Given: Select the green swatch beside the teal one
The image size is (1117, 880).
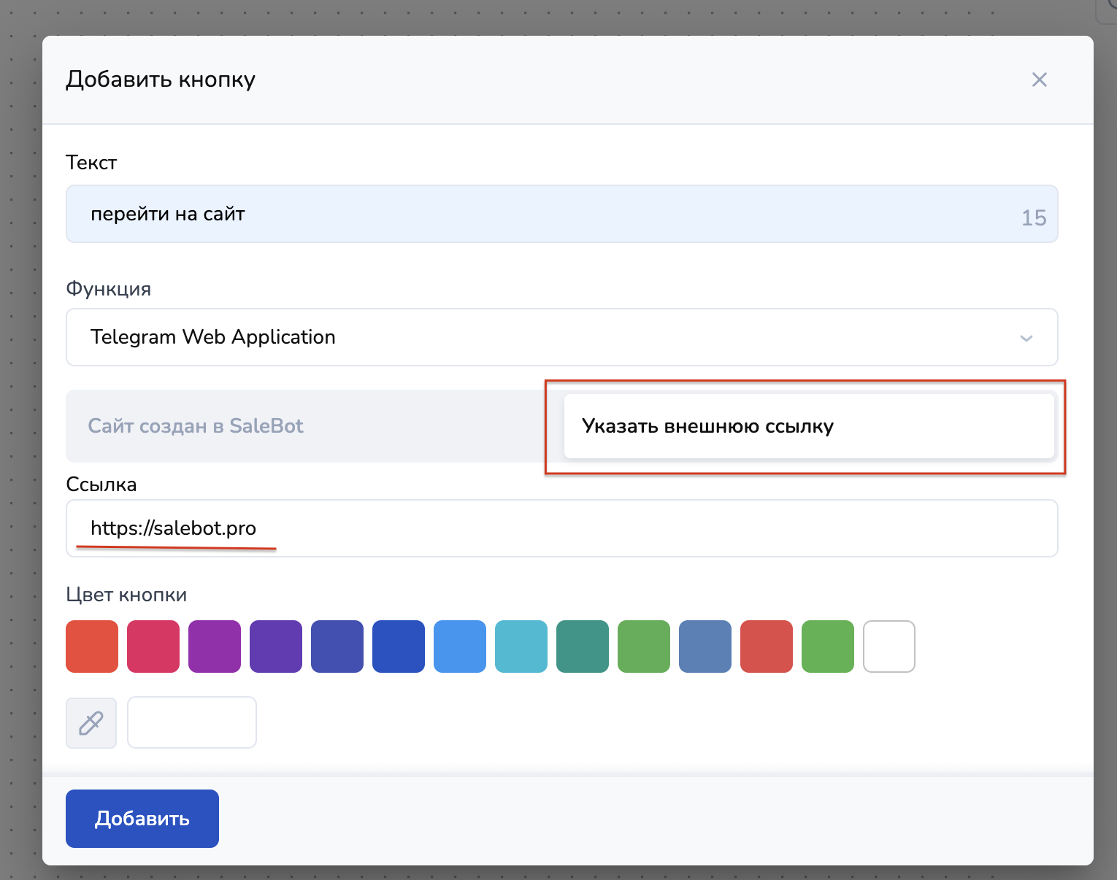Looking at the screenshot, I should 644,647.
